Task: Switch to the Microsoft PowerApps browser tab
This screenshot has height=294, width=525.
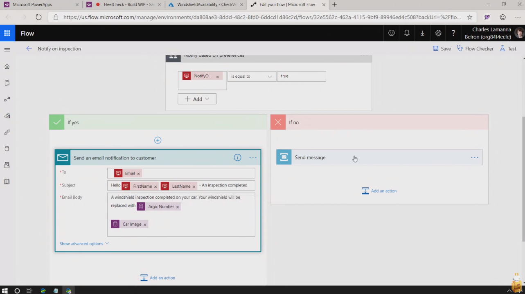Action: click(x=40, y=5)
